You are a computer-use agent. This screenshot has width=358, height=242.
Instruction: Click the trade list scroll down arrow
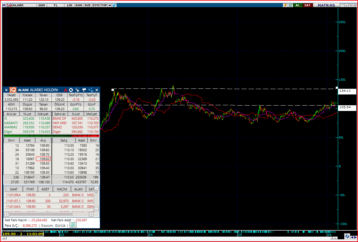[x=96, y=209]
